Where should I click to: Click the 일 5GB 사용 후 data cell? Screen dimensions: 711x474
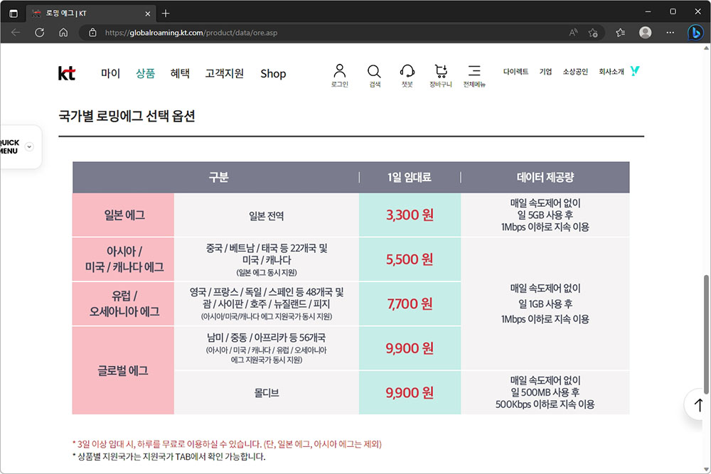click(x=545, y=215)
